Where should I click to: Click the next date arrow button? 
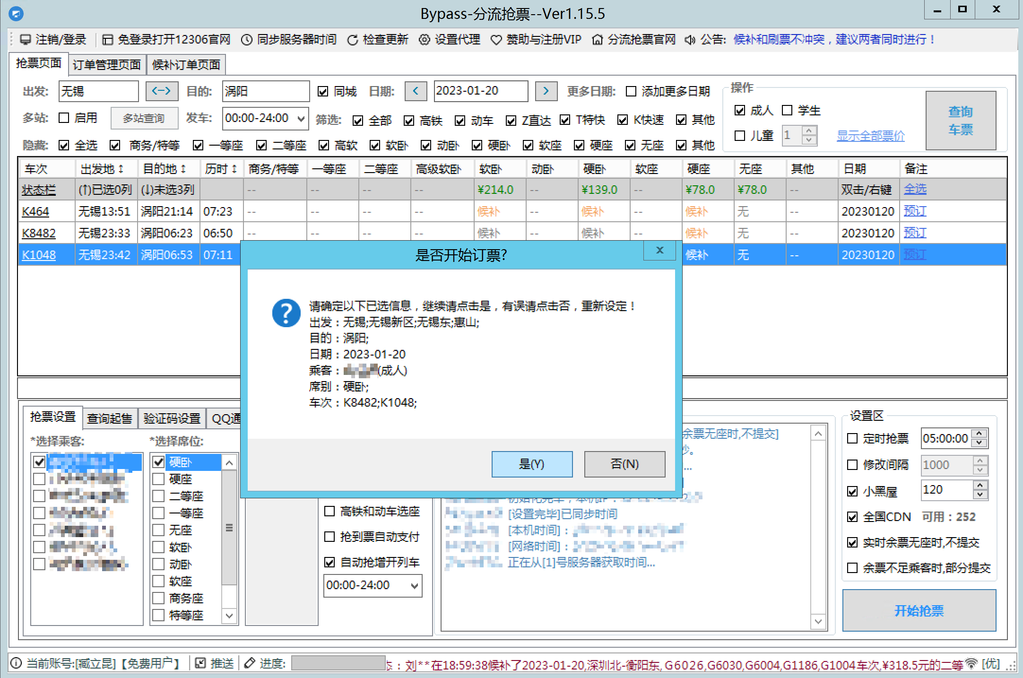click(546, 91)
